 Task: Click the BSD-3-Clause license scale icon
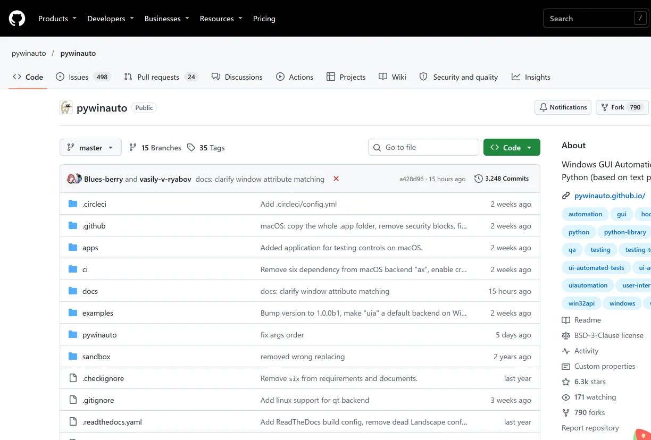[x=566, y=335]
